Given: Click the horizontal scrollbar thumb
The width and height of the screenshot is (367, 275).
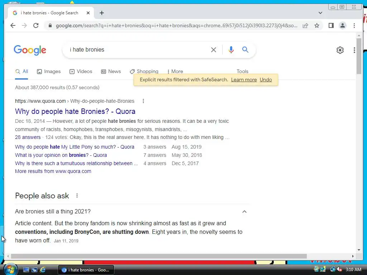Looking at the screenshot, I should (159, 256).
